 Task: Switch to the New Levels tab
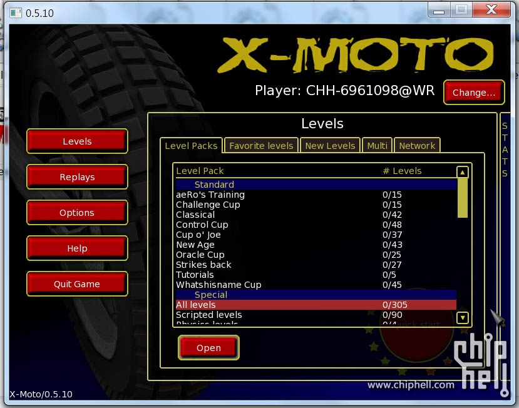pyautogui.click(x=330, y=146)
